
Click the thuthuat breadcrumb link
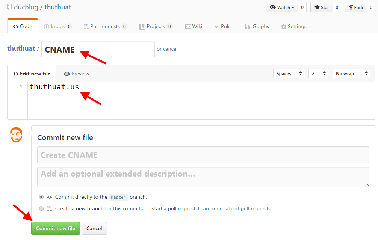(x=21, y=48)
